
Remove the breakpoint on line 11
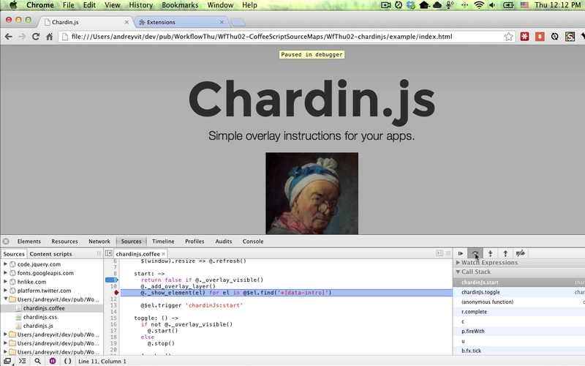point(116,292)
